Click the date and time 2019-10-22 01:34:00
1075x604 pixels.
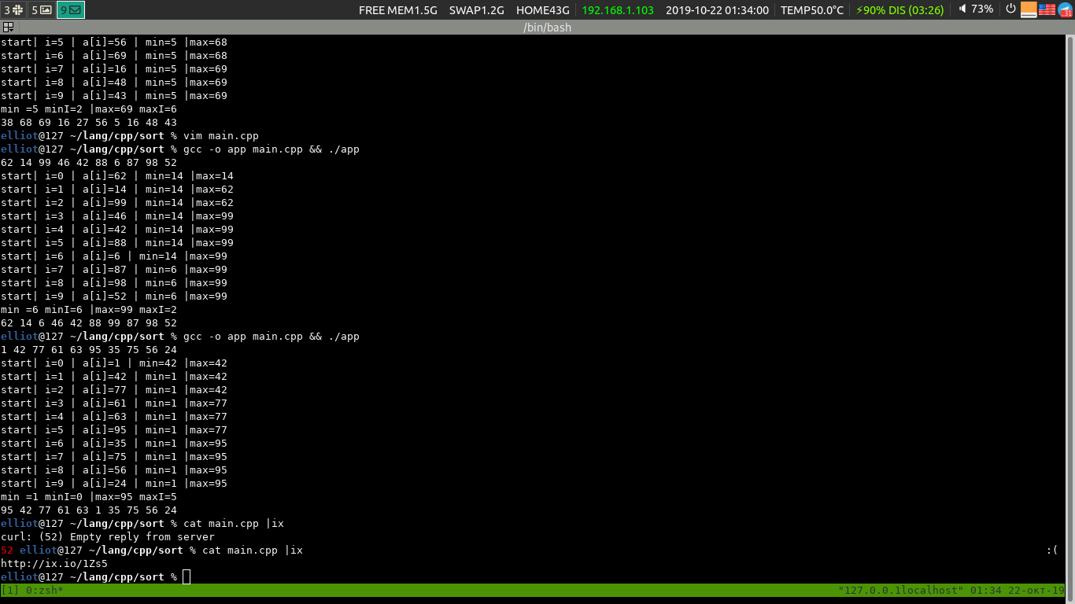(717, 10)
